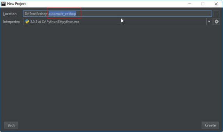Image resolution: width=223 pixels, height=132 pixels.
Task: Open the combo box showing 3.5.1 python.exe
Action: tap(117, 22)
